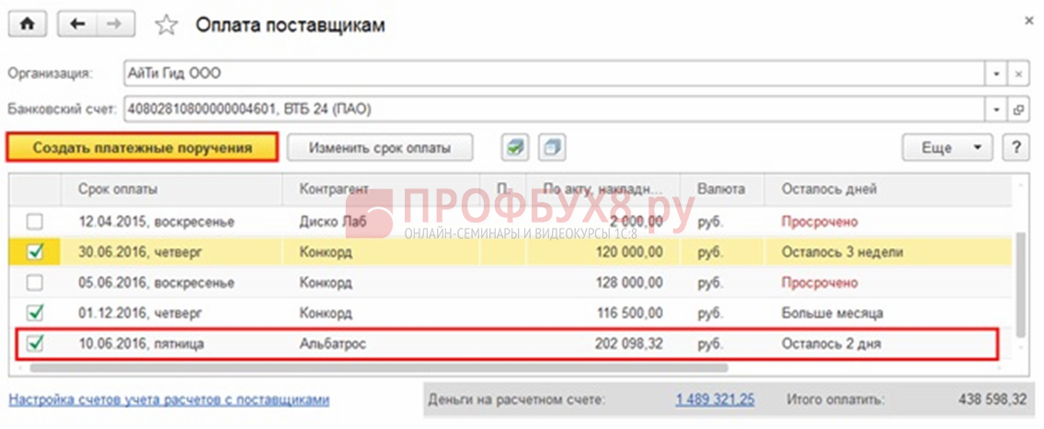This screenshot has height=429, width=1044.
Task: Click the Банковский счет input field
Action: (x=555, y=109)
